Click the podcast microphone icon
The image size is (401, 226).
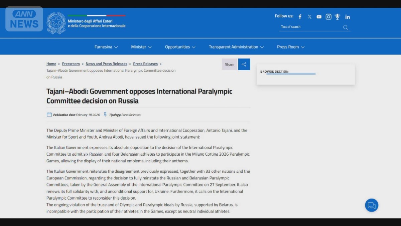[338, 16]
